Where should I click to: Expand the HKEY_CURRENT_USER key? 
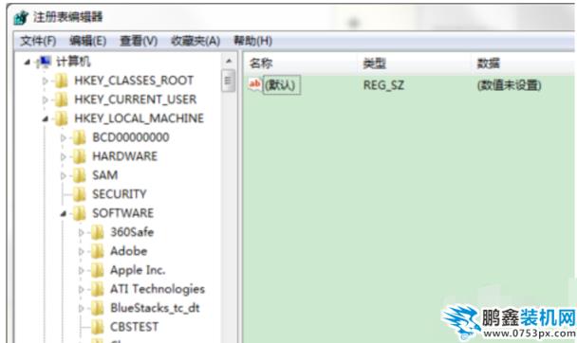[45, 99]
